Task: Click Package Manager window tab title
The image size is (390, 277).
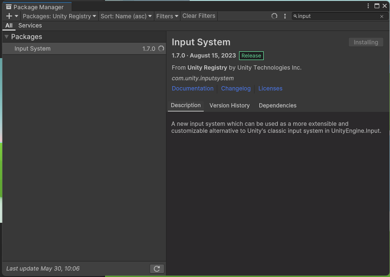Action: click(x=38, y=7)
